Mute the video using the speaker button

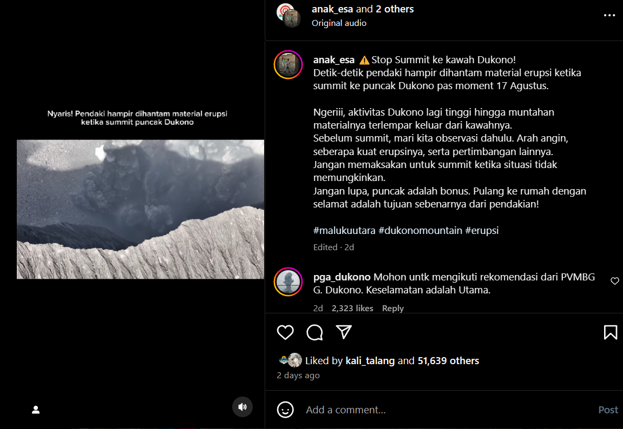[x=242, y=407]
